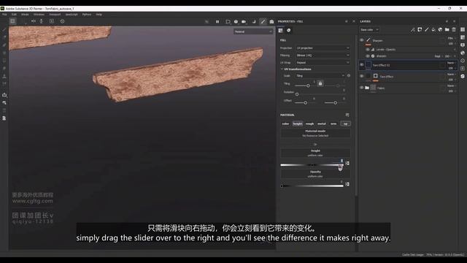Open the viewport Material display dropdown
The image size is (467, 263).
pos(253,31)
